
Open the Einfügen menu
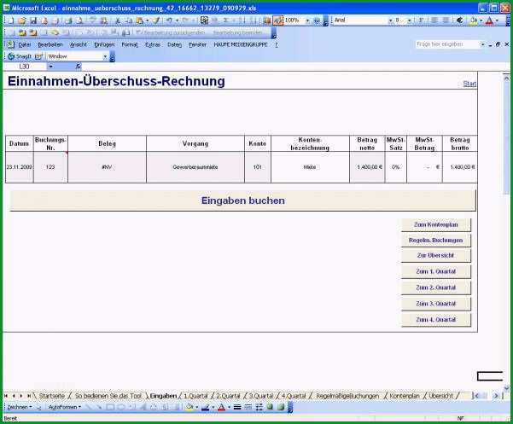pos(104,44)
